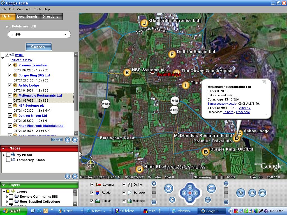The height and width of the screenshot is (215, 287).
Task: Click the tilt slider handle
Action: tap(226, 193)
